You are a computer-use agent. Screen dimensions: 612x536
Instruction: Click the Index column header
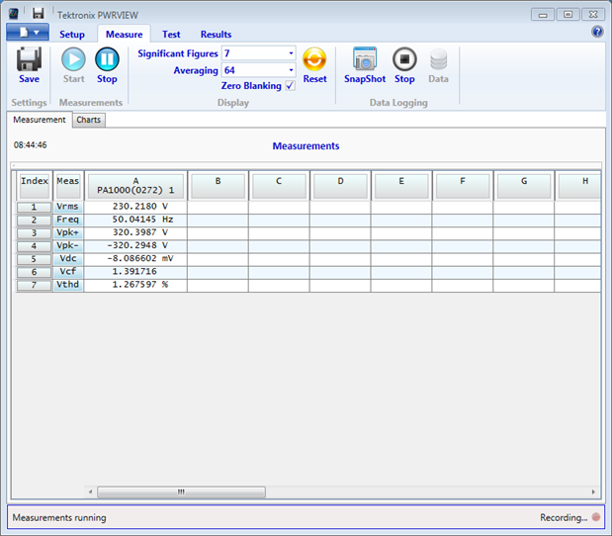click(x=35, y=186)
